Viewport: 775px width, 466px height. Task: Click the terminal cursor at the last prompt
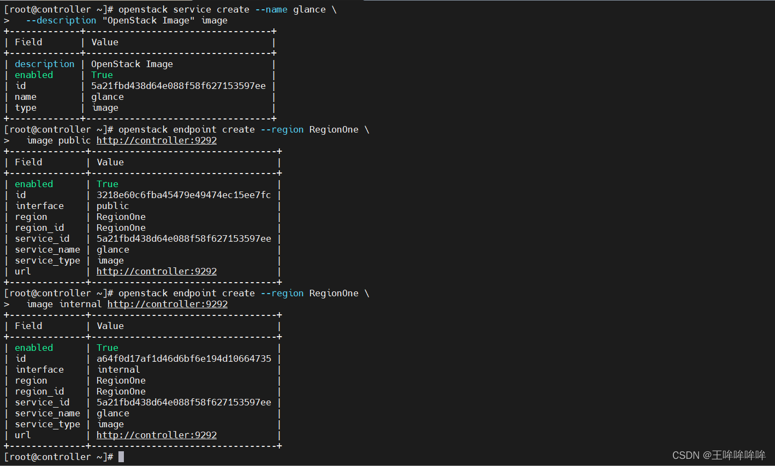(x=121, y=457)
